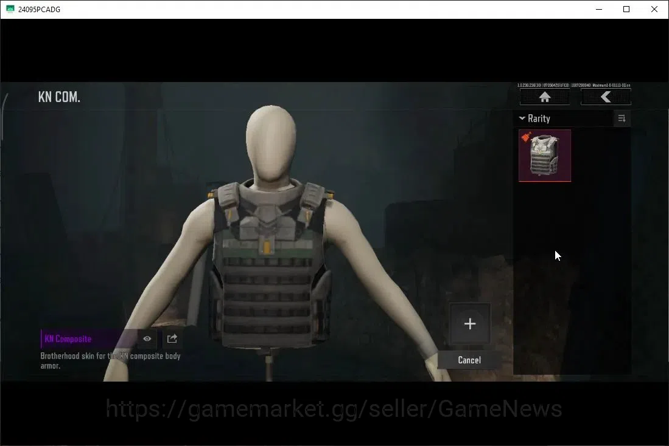Click the KN COM. section heading

[x=59, y=97]
